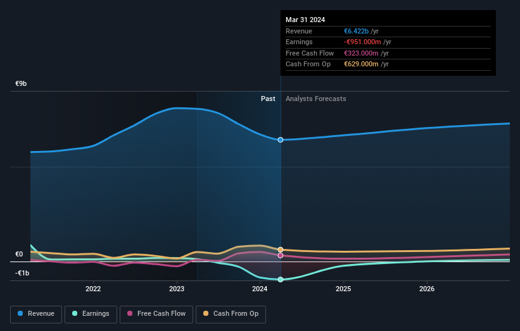Toggle the Free Cash Flow legend button
Image resolution: width=520 pixels, height=331 pixels.
click(x=156, y=314)
